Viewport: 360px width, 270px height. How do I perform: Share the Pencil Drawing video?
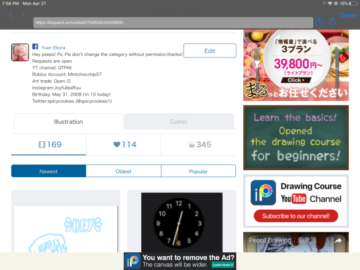pos(338,241)
